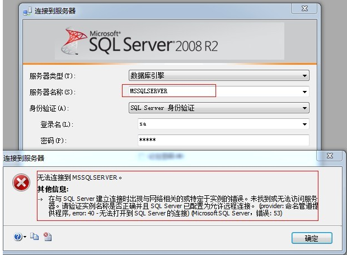
Task: Click the show technical details icon
Action: pos(47,237)
